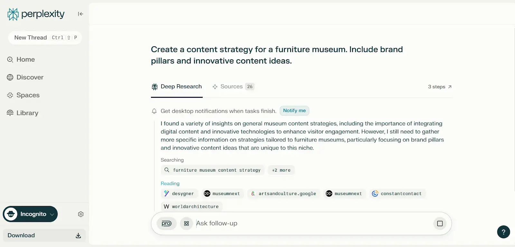Viewport: 515px width, 247px height.
Task: Expand the Incognito account dropdown
Action: coord(52,214)
